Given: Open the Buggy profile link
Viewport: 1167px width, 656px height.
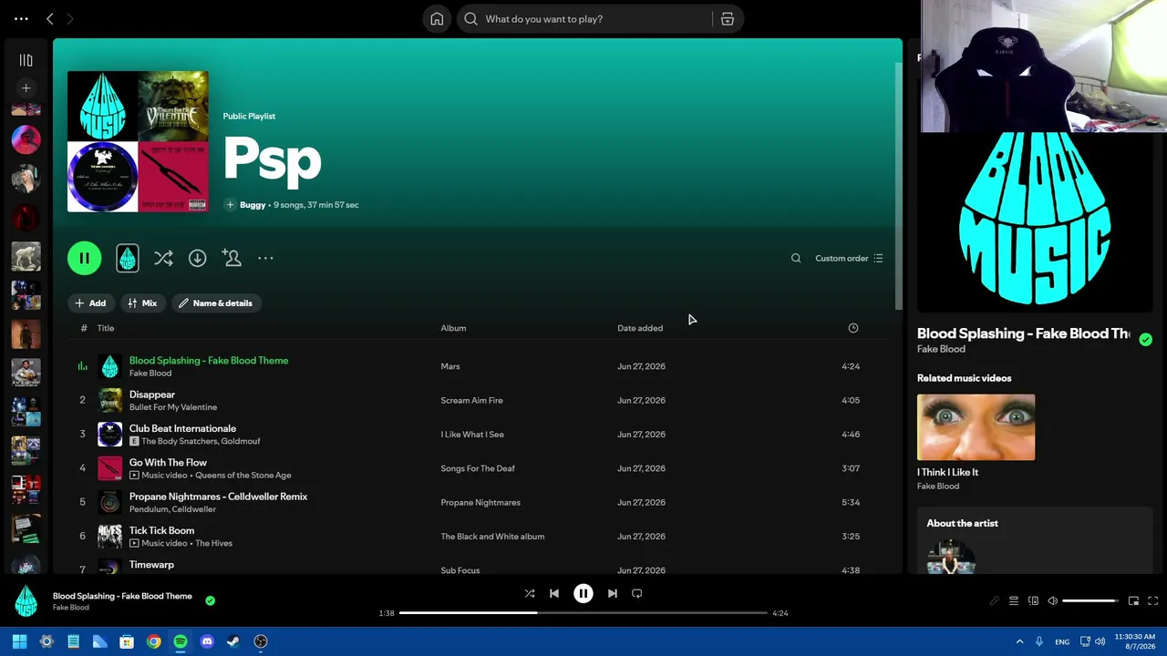Looking at the screenshot, I should (253, 205).
